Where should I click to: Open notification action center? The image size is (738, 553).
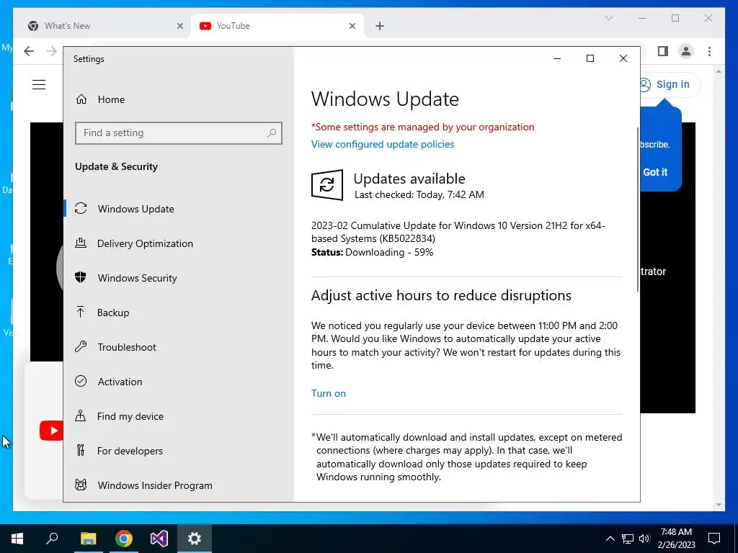(x=714, y=539)
